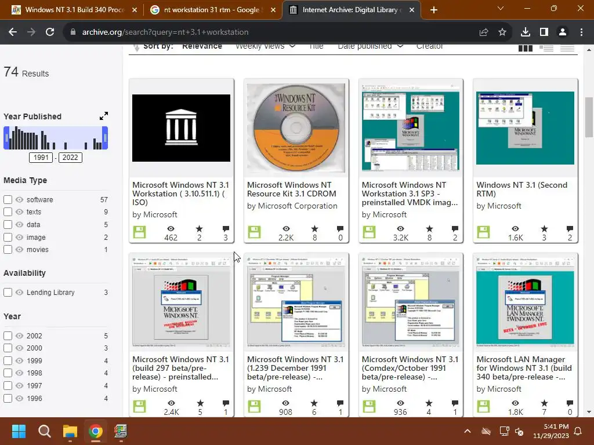Reload the archive.org page

(x=50, y=32)
